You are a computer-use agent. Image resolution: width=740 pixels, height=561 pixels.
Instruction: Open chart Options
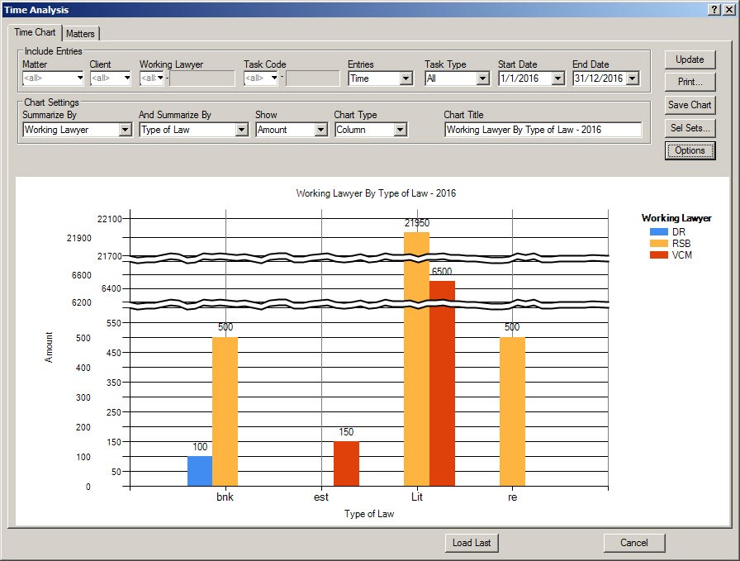690,150
